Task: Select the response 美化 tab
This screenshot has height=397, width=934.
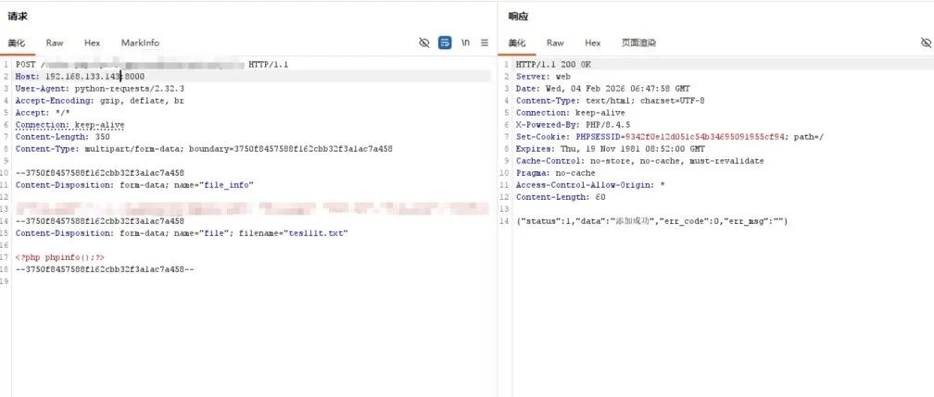Action: tap(517, 43)
